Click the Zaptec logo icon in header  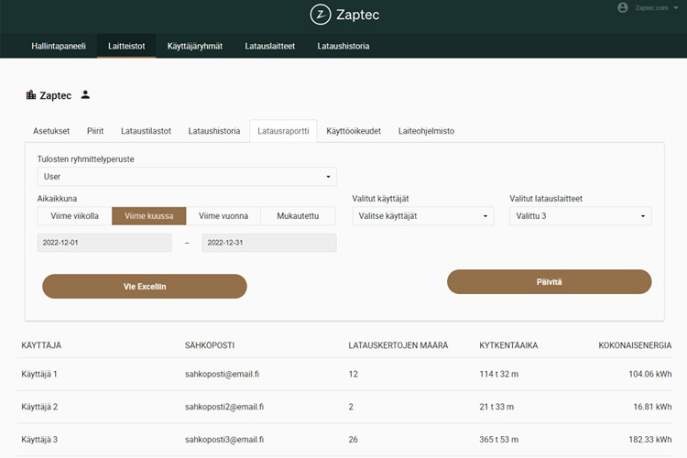tap(321, 15)
